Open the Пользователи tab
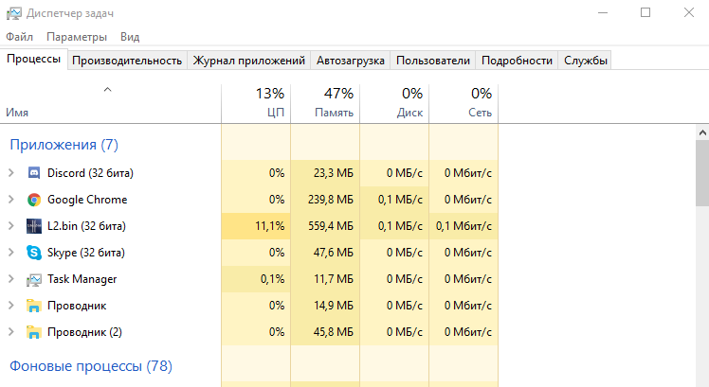The image size is (709, 387). 433,61
